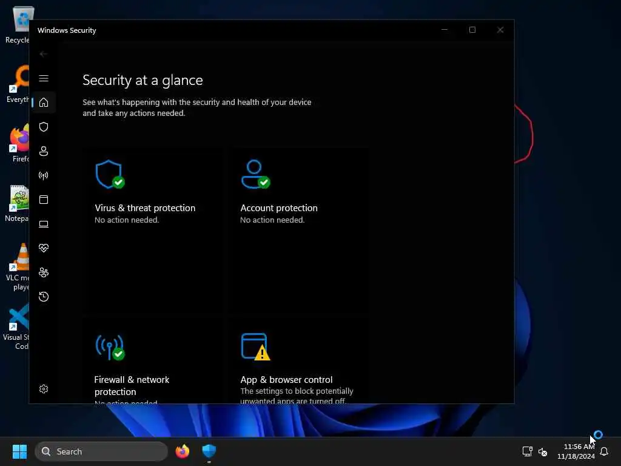Viewport: 621px width, 466px height.
Task: Click 'No action needed.' under Account protection
Action: tap(272, 220)
